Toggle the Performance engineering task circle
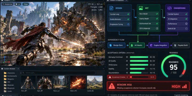The image size is (192, 96). [x=186, y=24]
